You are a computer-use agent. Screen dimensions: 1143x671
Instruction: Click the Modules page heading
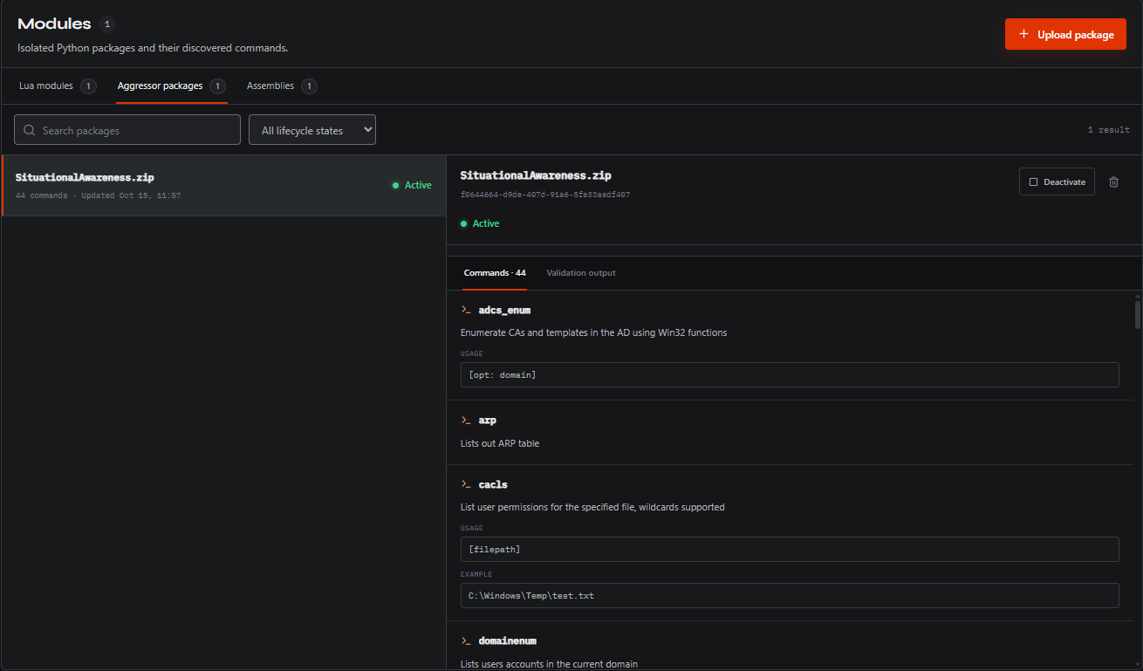pyautogui.click(x=54, y=24)
